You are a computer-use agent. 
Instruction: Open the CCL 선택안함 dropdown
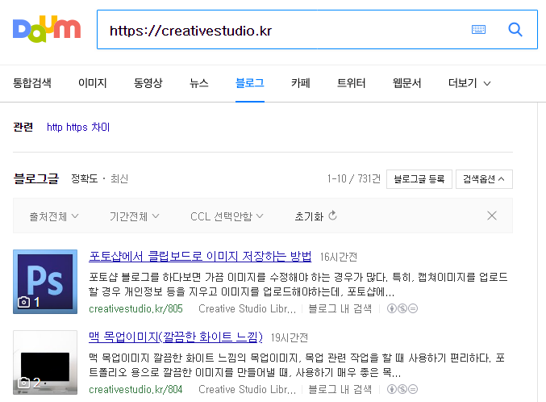pos(227,216)
